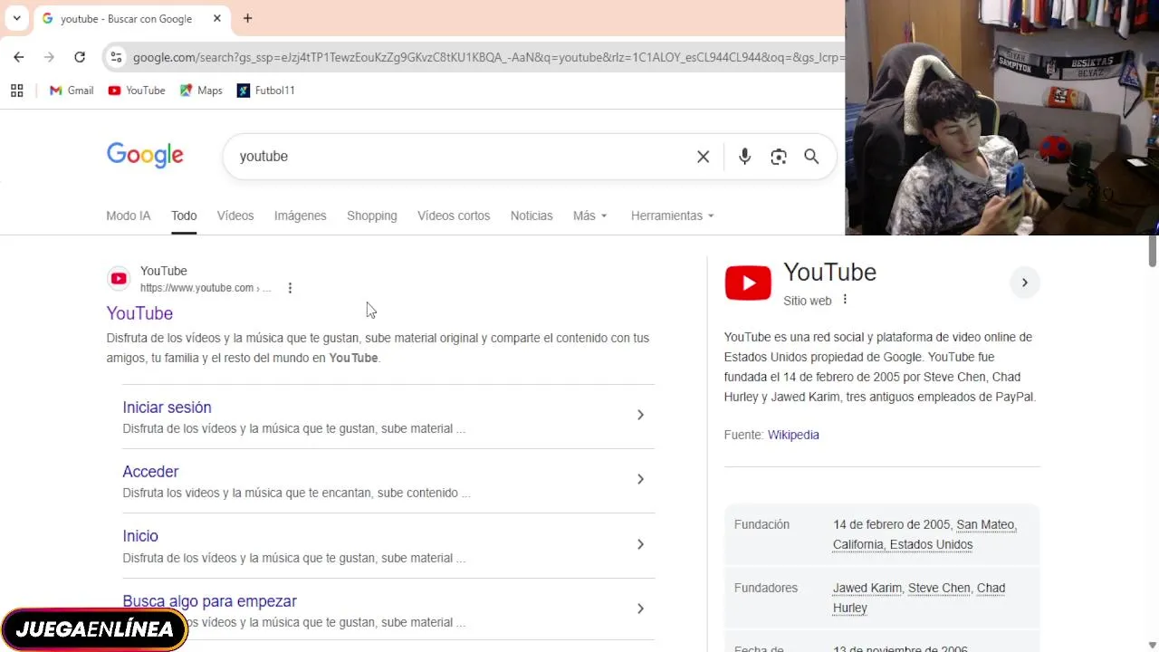
Task: Open the Futbol11 bookmark
Action: tap(265, 91)
